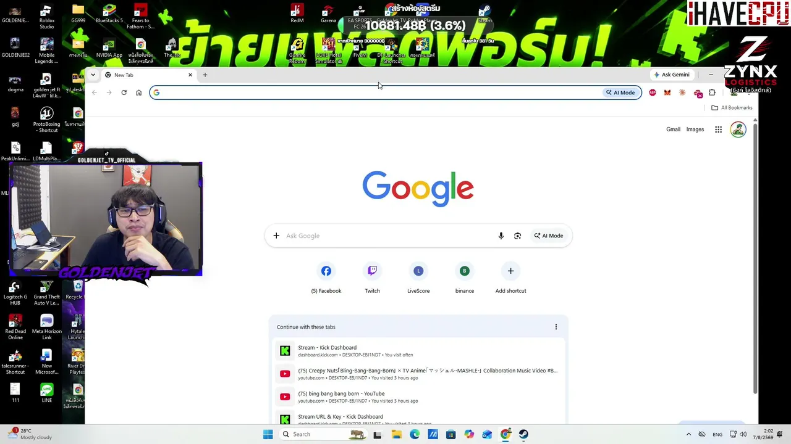
Task: Open Copilot from the taskbar
Action: (x=469, y=434)
